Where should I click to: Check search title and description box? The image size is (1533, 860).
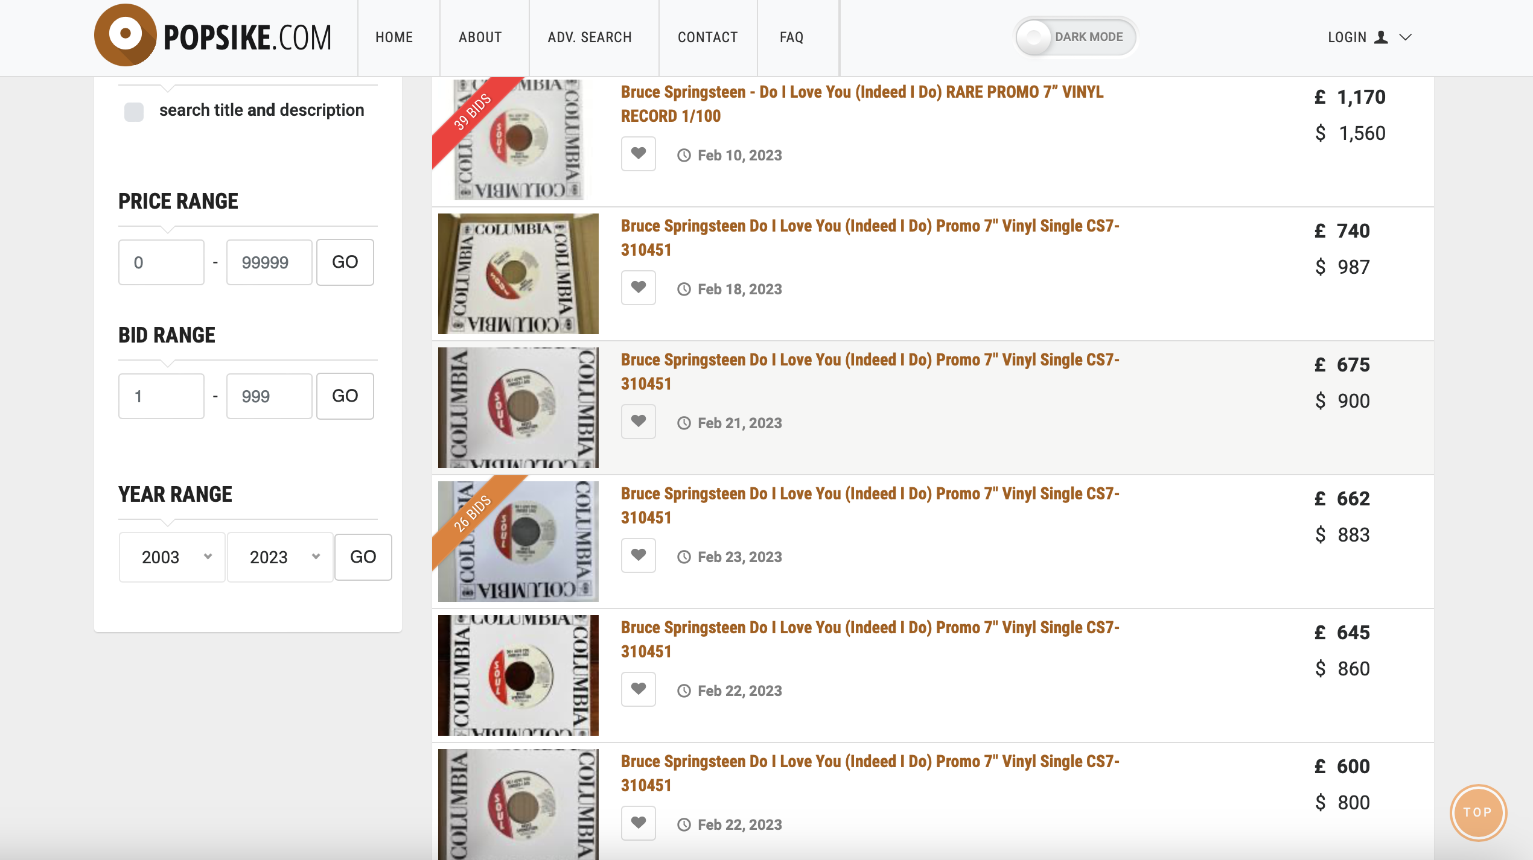click(134, 112)
